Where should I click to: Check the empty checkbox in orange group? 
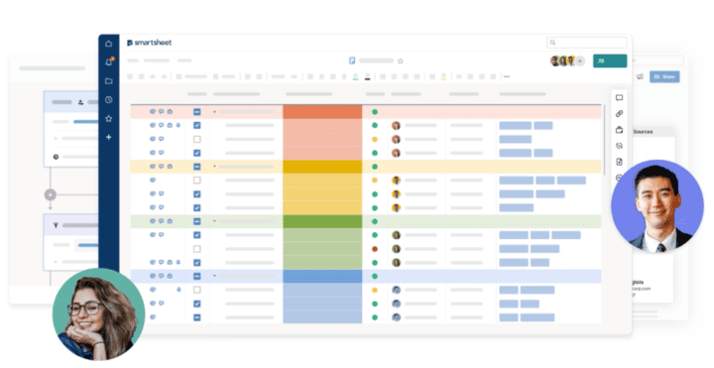point(196,139)
